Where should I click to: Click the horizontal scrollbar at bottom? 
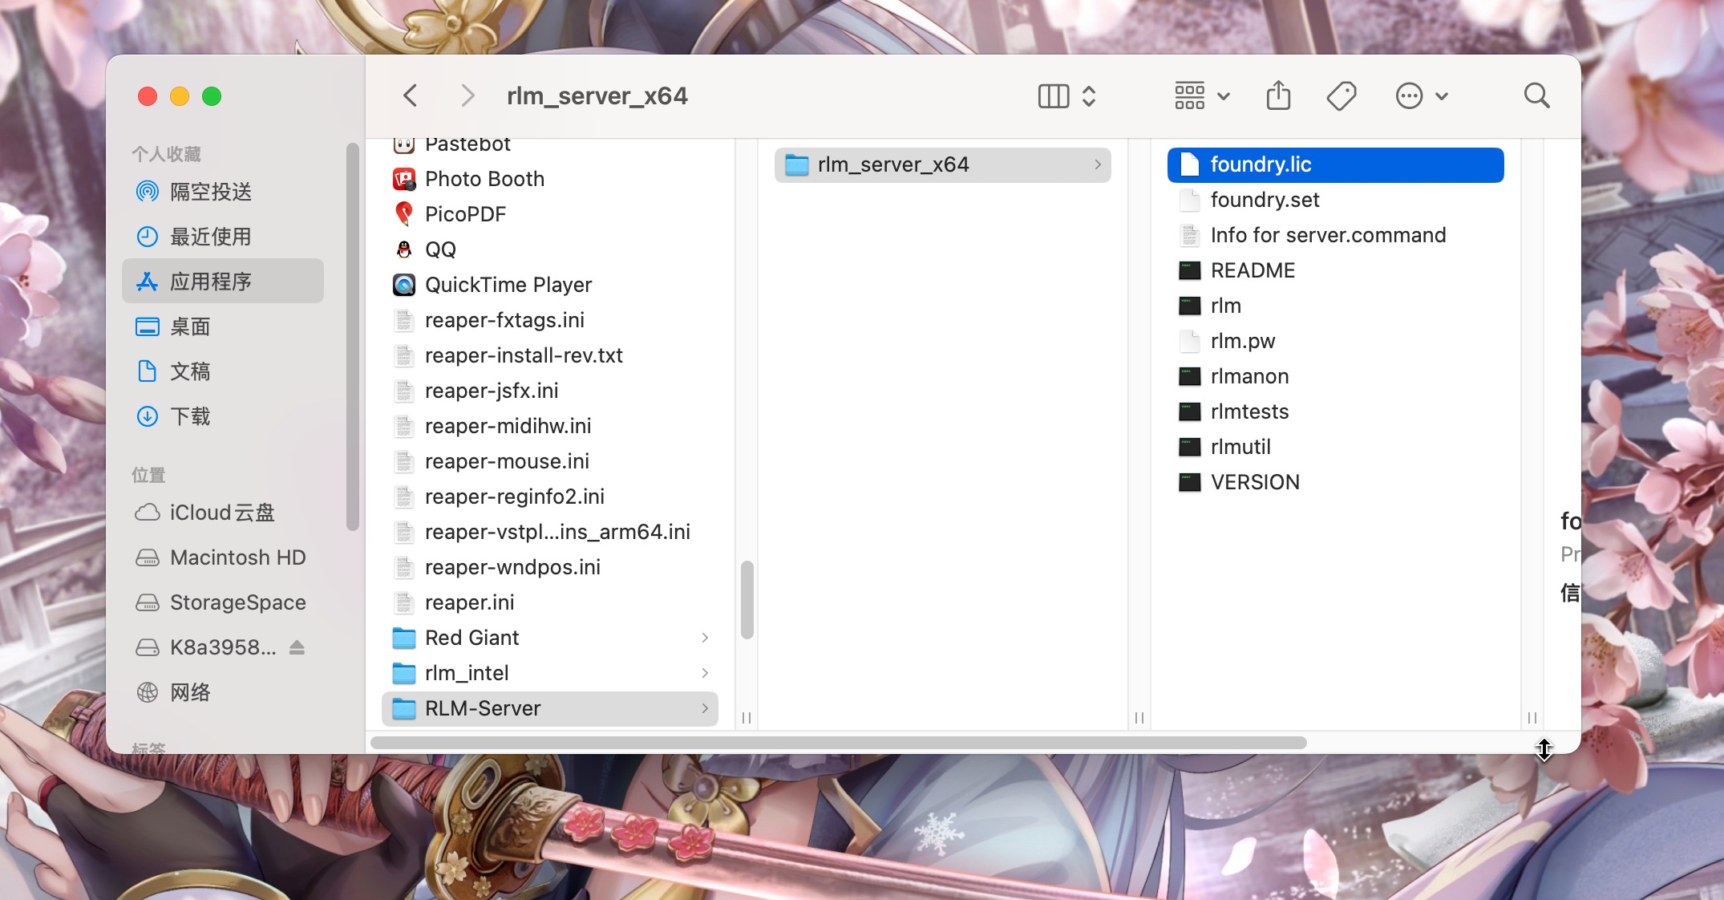pos(838,743)
